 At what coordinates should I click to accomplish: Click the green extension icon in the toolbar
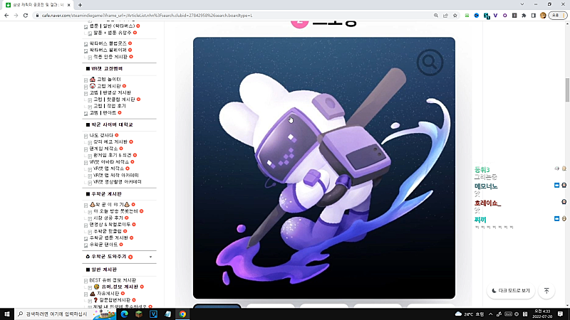tap(467, 16)
